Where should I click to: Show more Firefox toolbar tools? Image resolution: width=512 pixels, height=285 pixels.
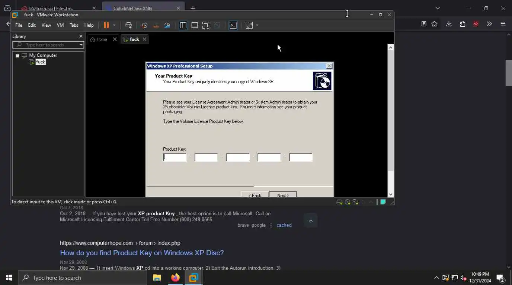point(489,24)
